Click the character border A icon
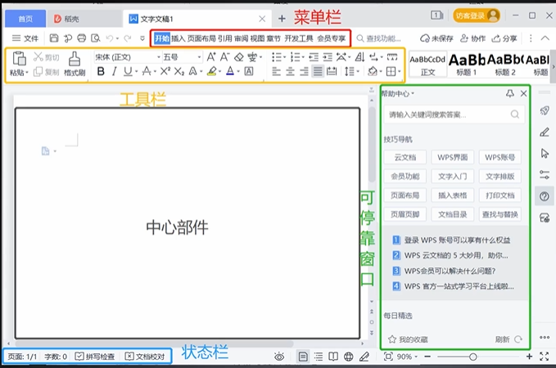The width and height of the screenshot is (556, 368). coord(249,71)
